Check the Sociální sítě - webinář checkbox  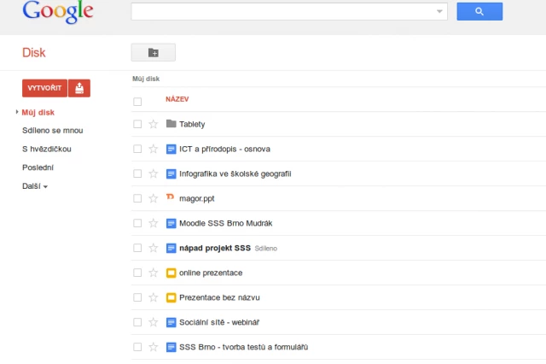point(137,322)
